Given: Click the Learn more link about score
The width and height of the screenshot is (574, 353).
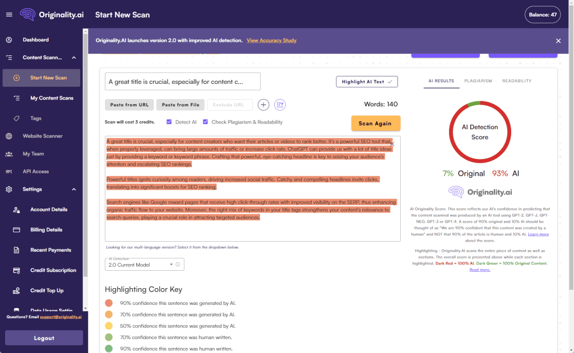Looking at the screenshot, I should click(x=538, y=234).
